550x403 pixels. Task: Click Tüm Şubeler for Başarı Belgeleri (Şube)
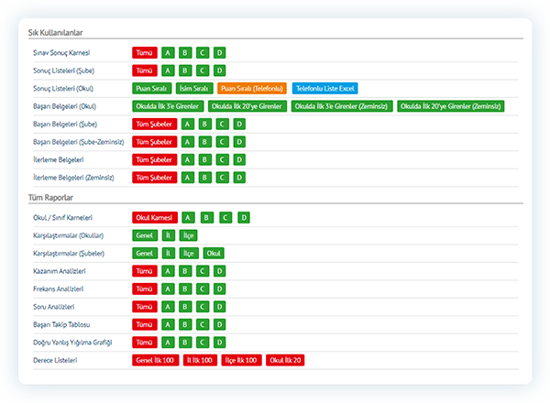coord(153,125)
